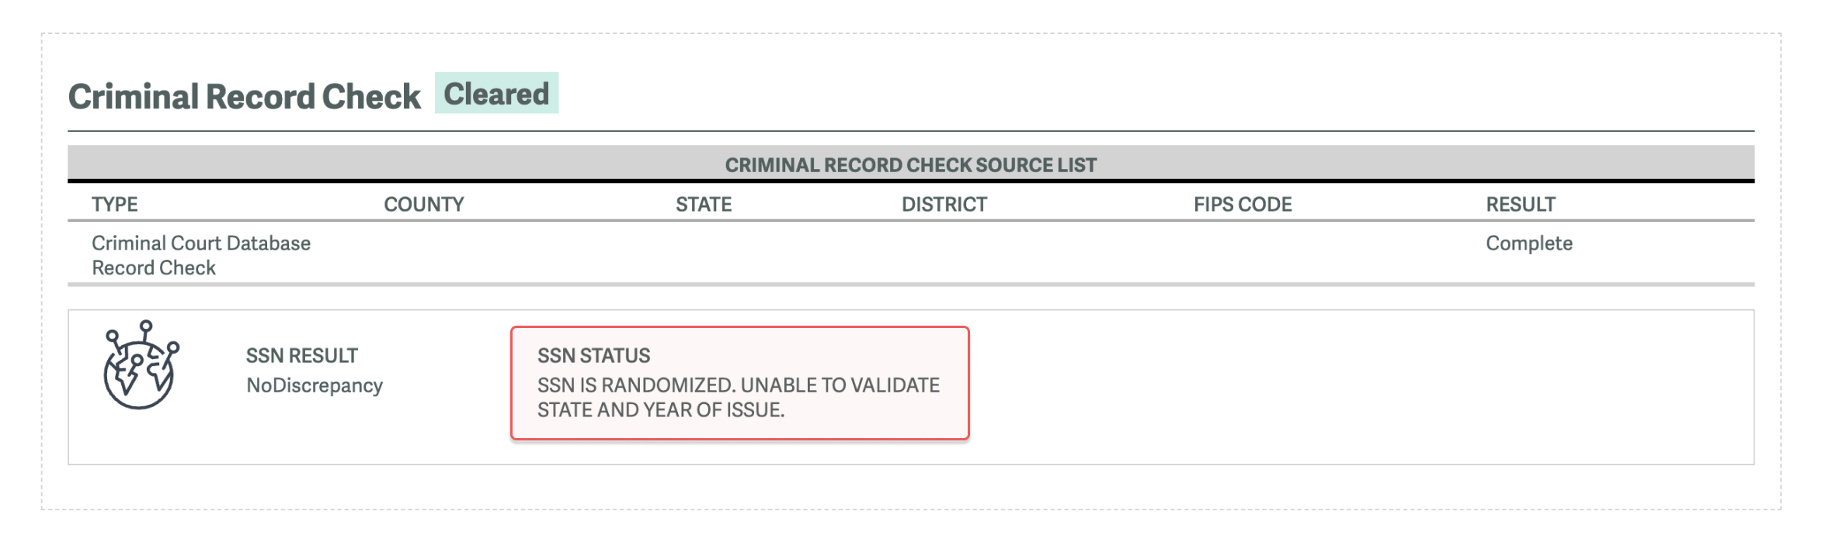The height and width of the screenshot is (542, 1822).
Task: Click the Record Check text in type cell
Action: [154, 268]
